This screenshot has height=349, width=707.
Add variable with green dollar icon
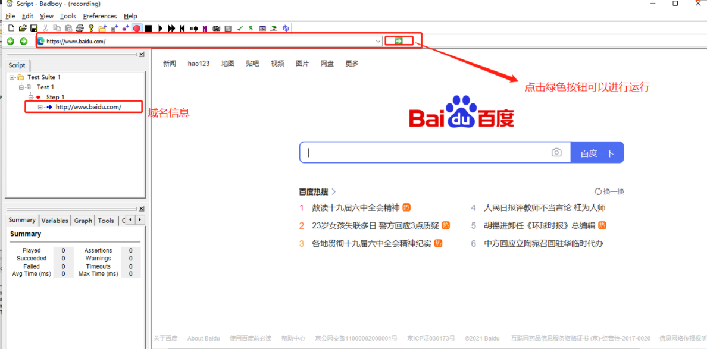pyautogui.click(x=251, y=29)
